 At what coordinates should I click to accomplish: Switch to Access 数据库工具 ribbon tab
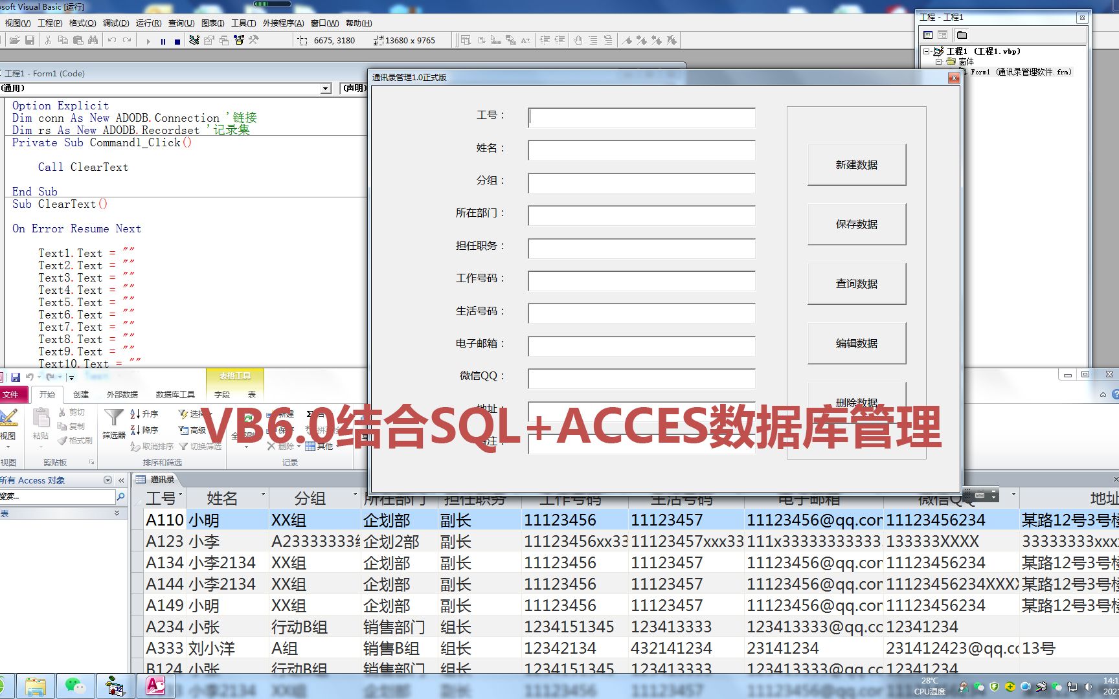click(x=175, y=394)
